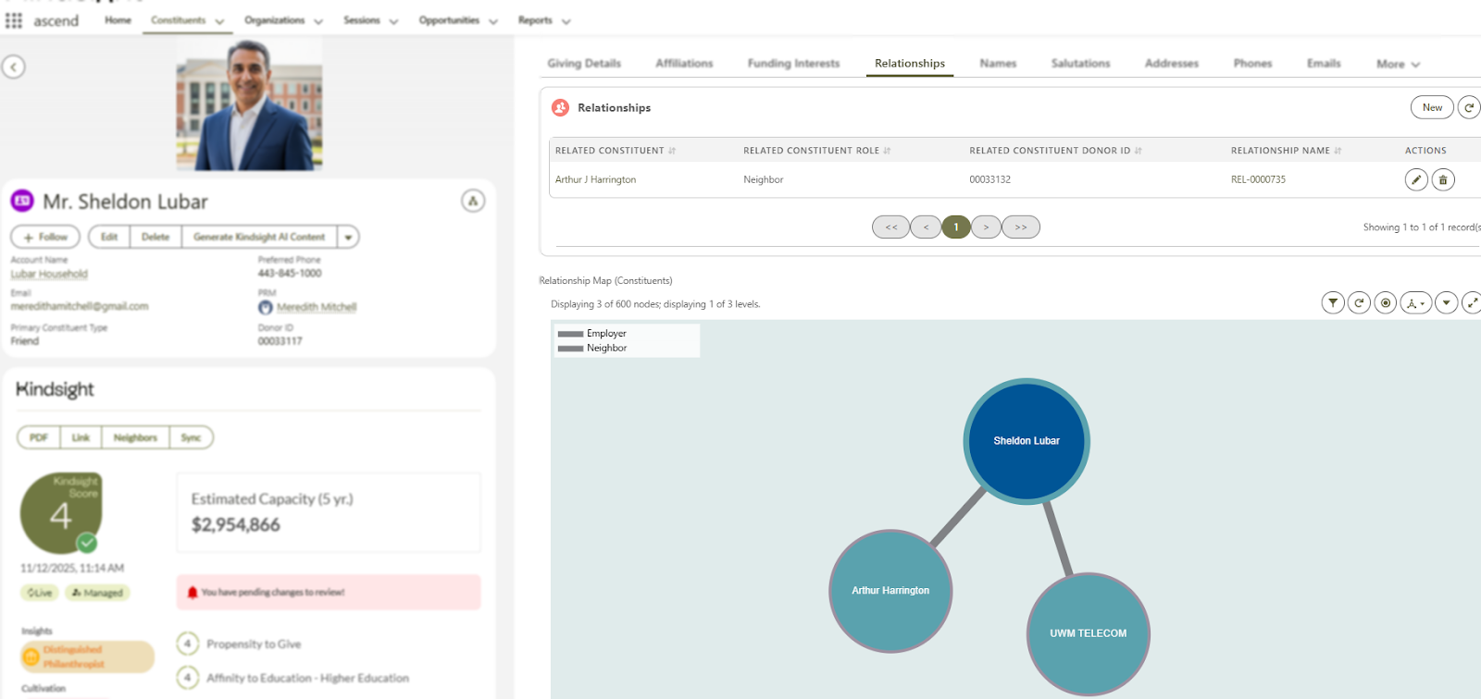1481x699 pixels.
Task: Go to the last page of records
Action: pos(1021,227)
